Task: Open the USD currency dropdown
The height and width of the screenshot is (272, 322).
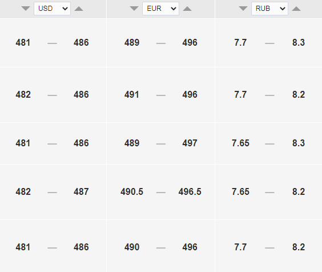Action: [x=52, y=9]
